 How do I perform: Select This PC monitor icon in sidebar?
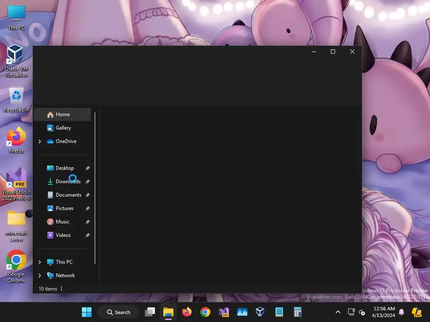tap(50, 262)
